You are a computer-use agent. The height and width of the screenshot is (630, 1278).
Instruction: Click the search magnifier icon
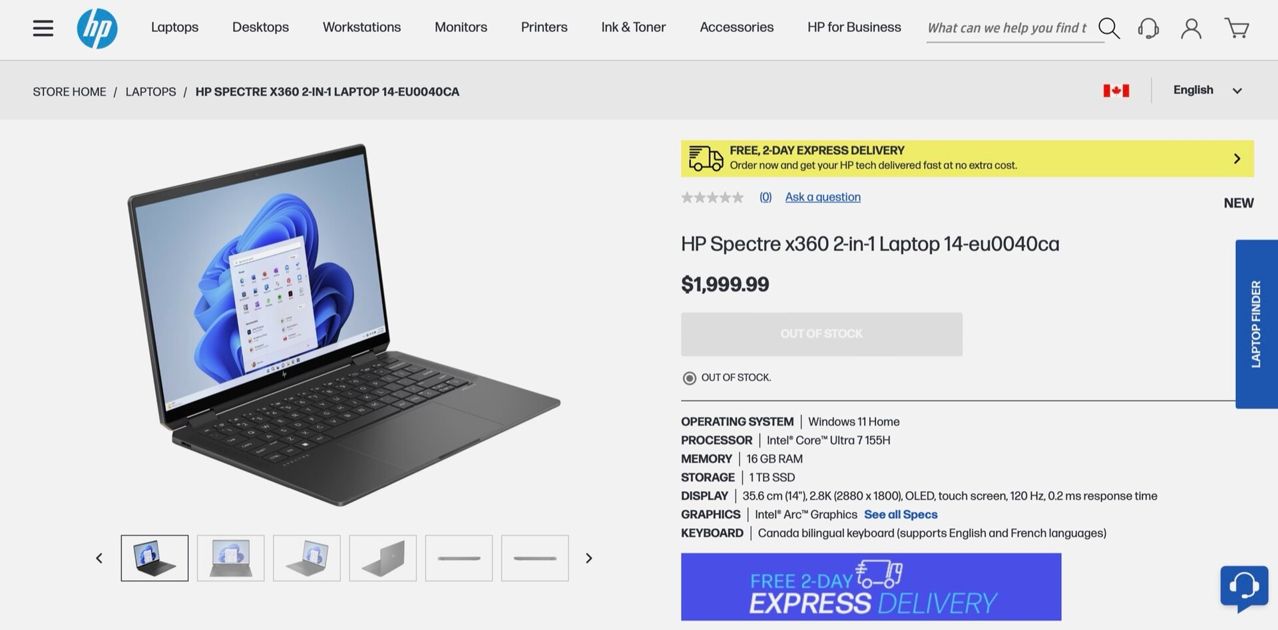1109,28
